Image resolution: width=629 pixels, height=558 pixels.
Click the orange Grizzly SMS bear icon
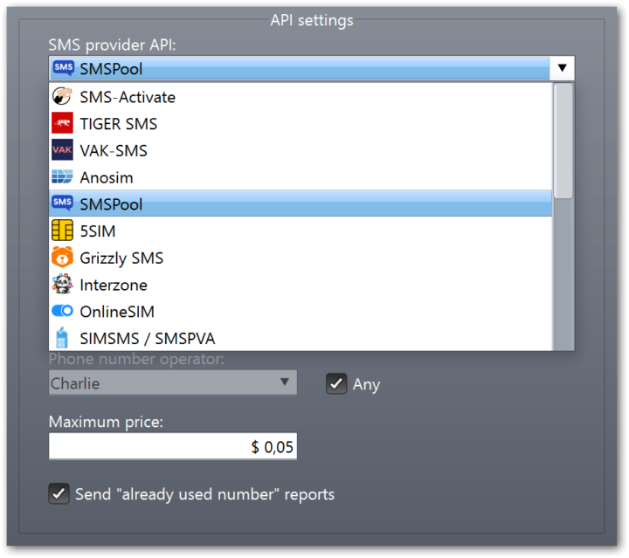(x=62, y=258)
